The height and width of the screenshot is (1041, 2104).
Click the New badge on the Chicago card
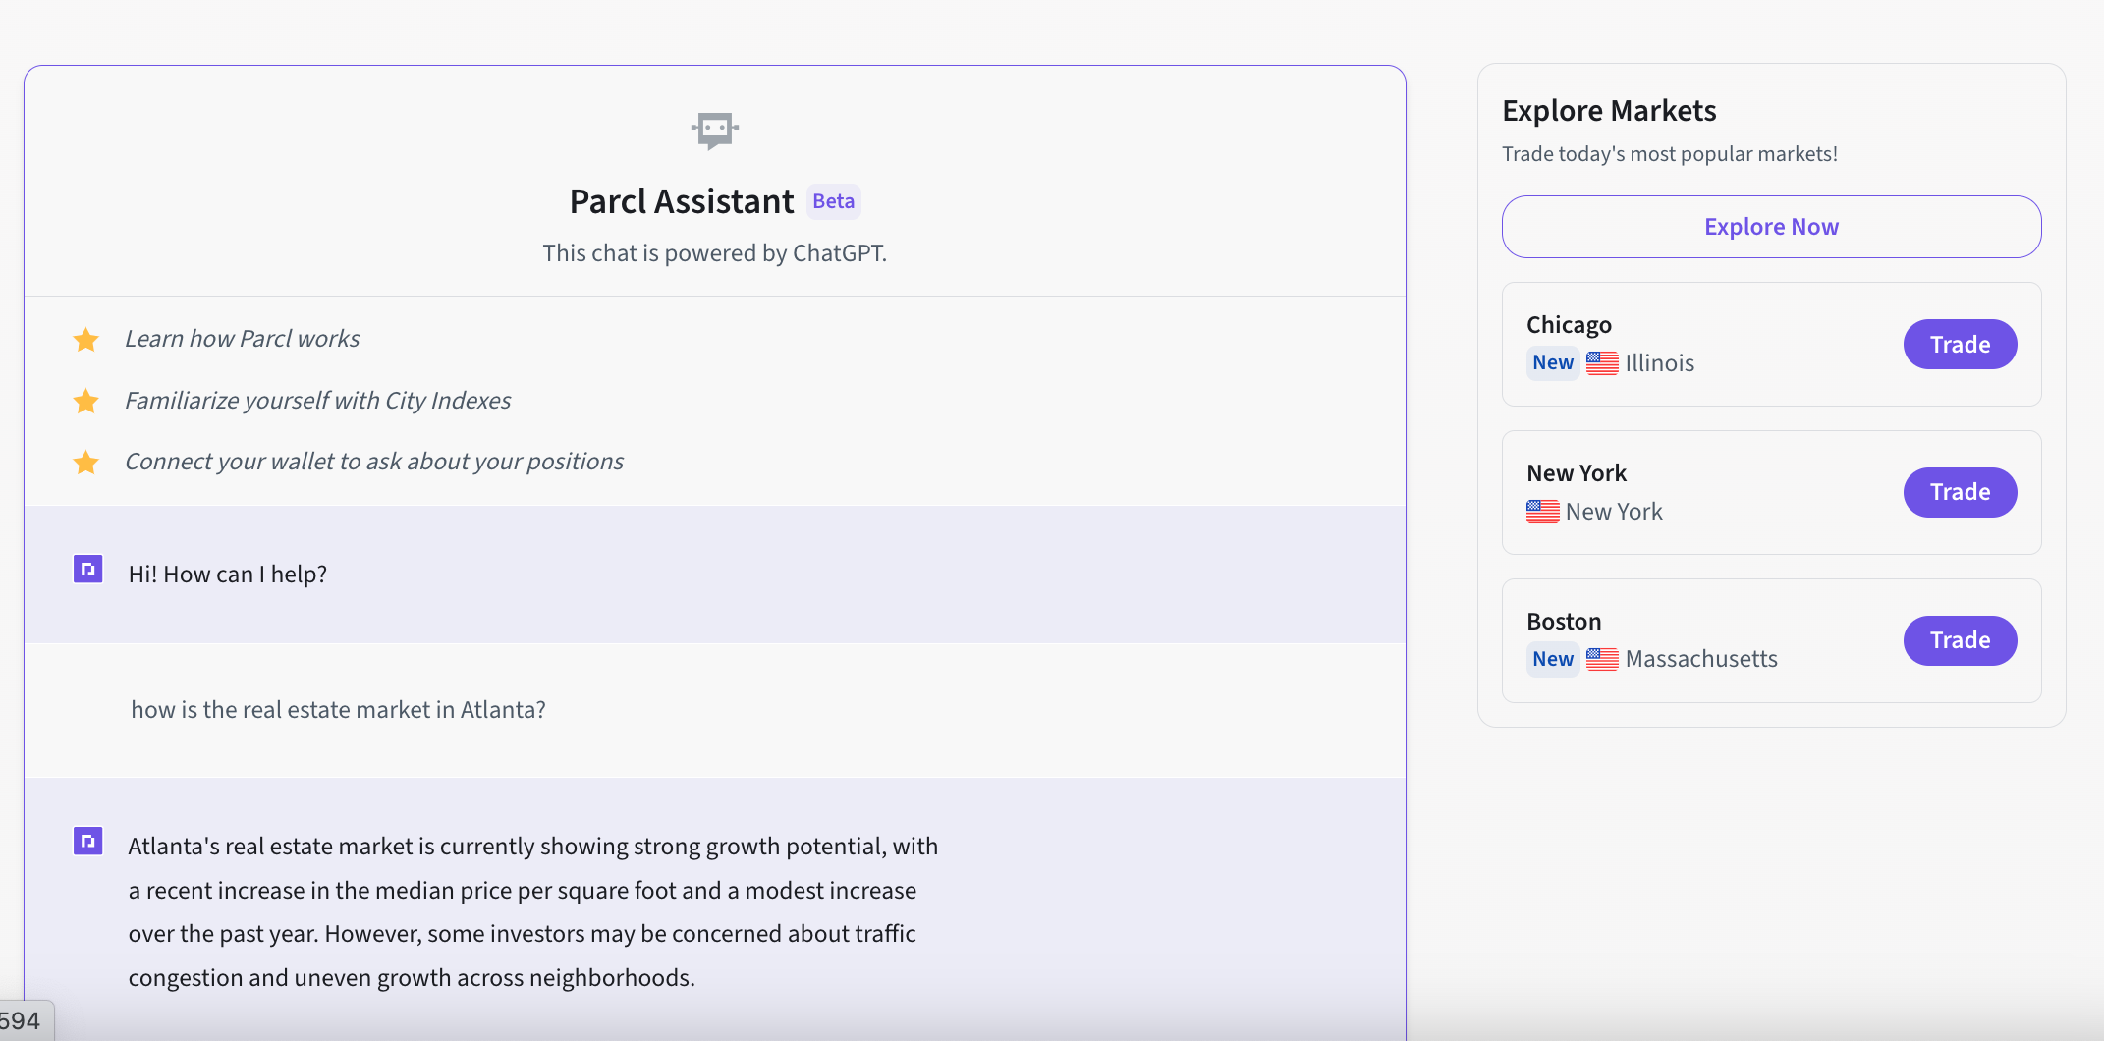(1553, 362)
